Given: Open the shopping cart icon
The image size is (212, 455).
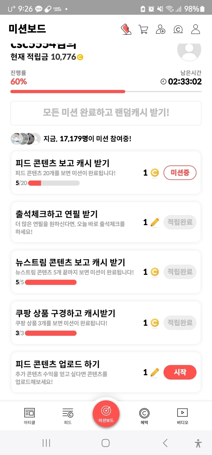Looking at the screenshot, I should 143,29.
